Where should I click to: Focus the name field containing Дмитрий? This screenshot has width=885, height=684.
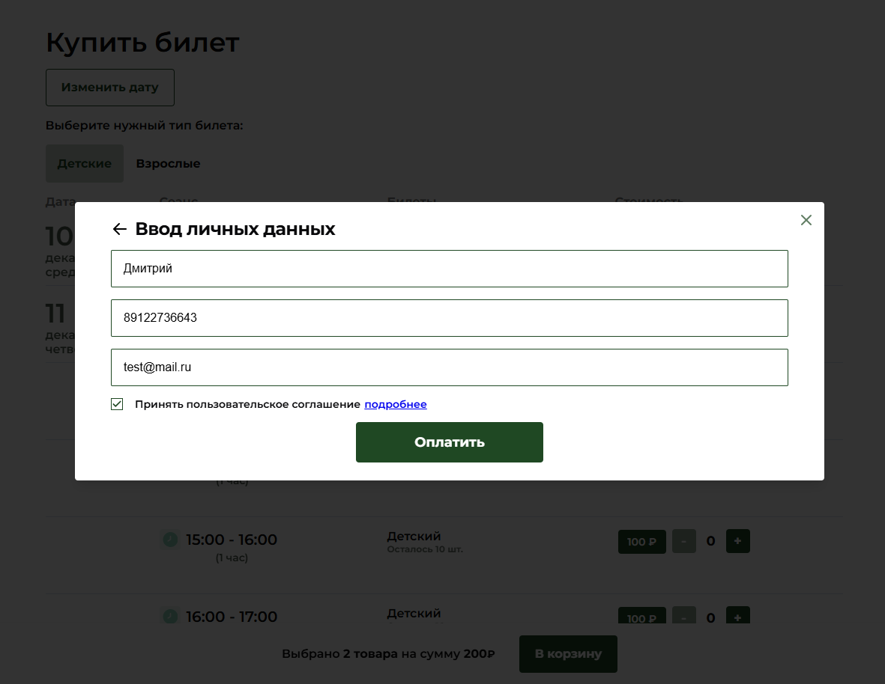[449, 269]
